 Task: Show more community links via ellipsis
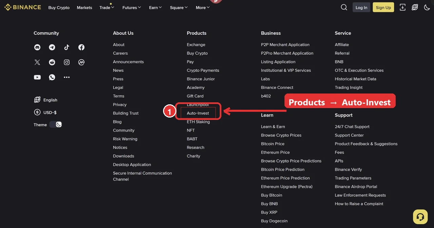tap(67, 77)
